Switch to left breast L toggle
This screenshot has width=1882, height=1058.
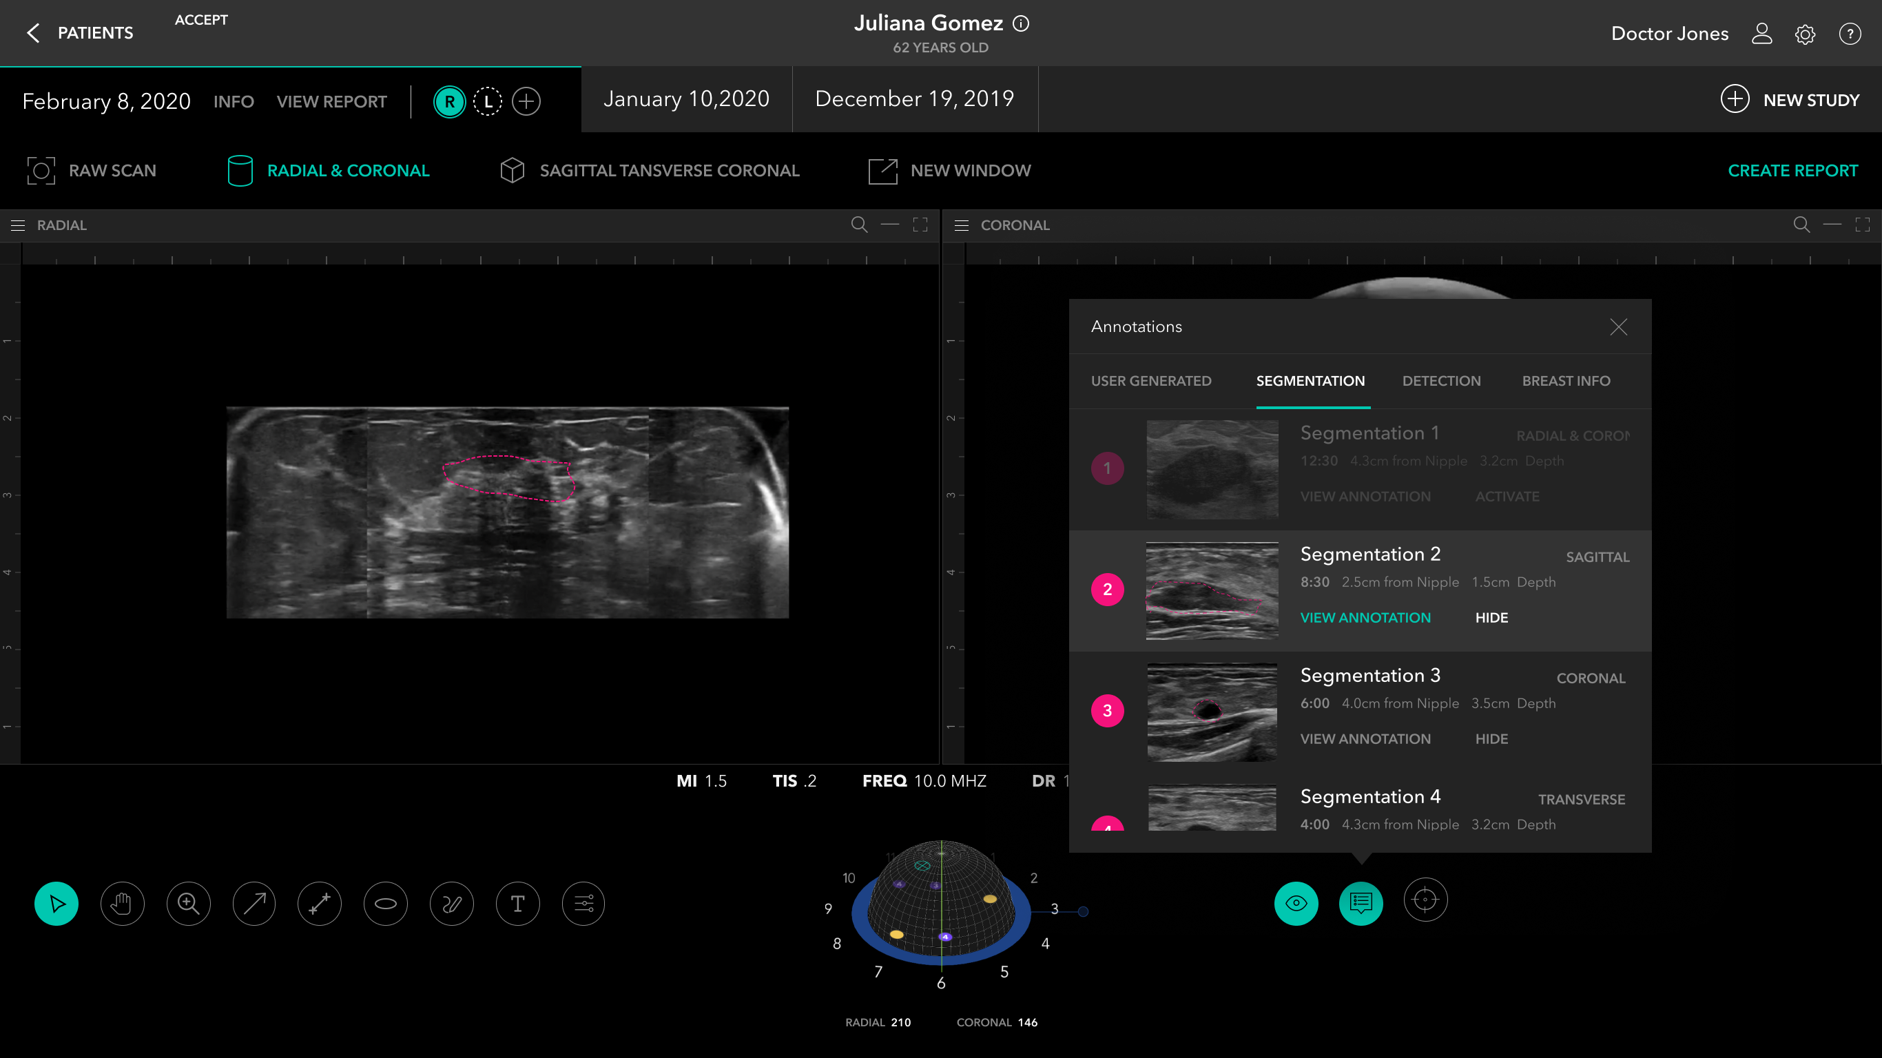click(488, 101)
